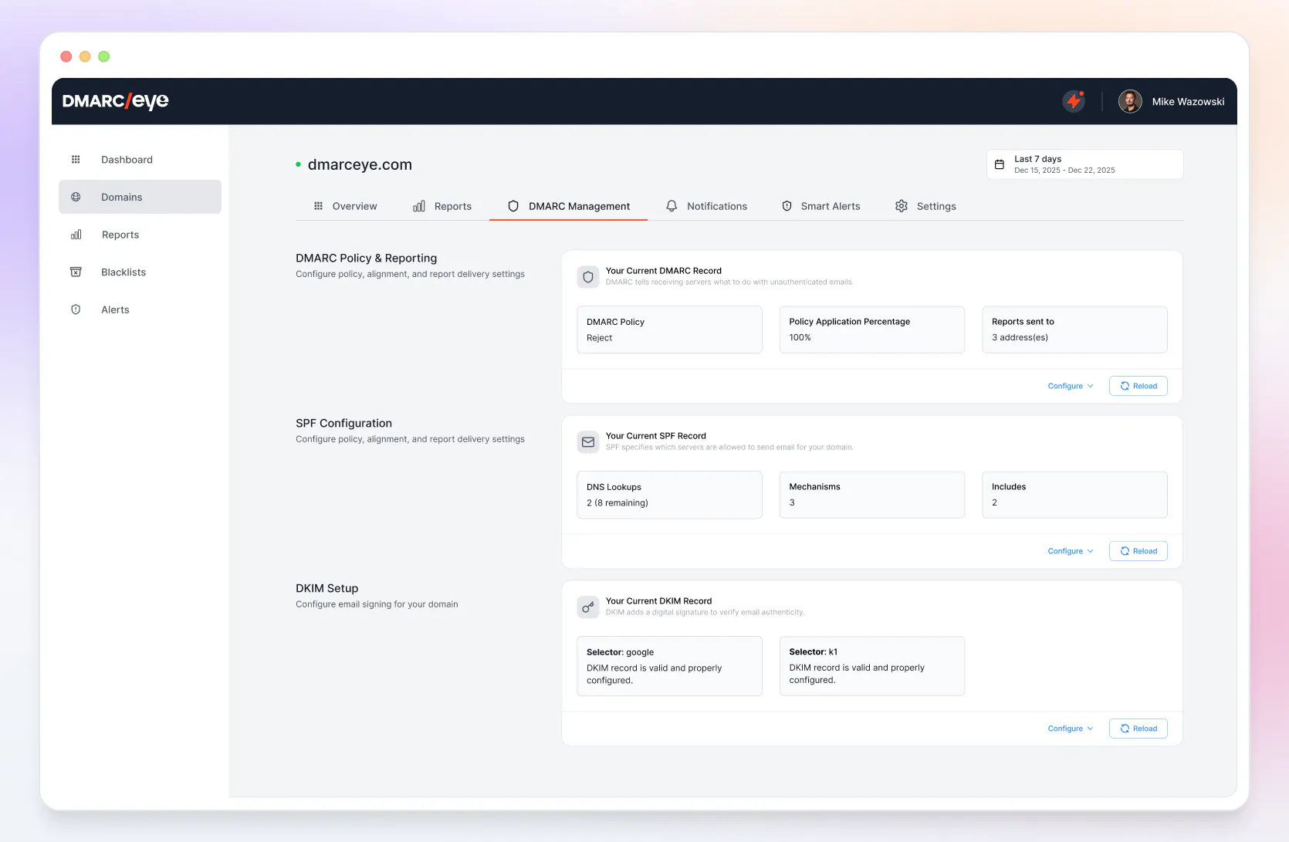Reload the DMARC record
This screenshot has height=842, width=1289.
(1138, 386)
